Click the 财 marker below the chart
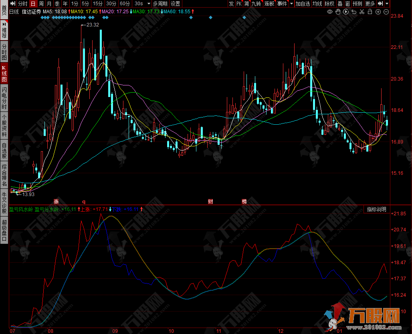This screenshot has width=412, height=334. click(210, 202)
